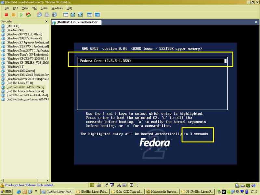Image resolution: width=260 pixels, height=195 pixels.
Task: Select [Windows 98] in Favorites
Action: pyautogui.click(x=15, y=30)
